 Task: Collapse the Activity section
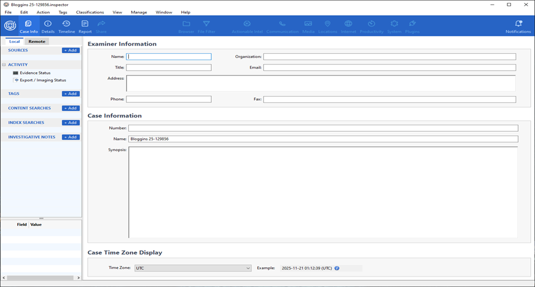[4, 65]
